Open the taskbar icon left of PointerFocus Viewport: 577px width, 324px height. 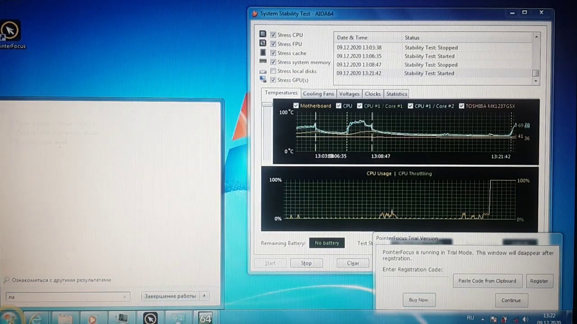tap(122, 318)
